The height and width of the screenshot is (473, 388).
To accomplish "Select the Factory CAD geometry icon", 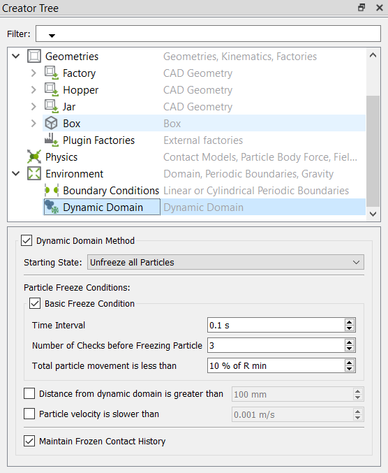I will point(51,73).
